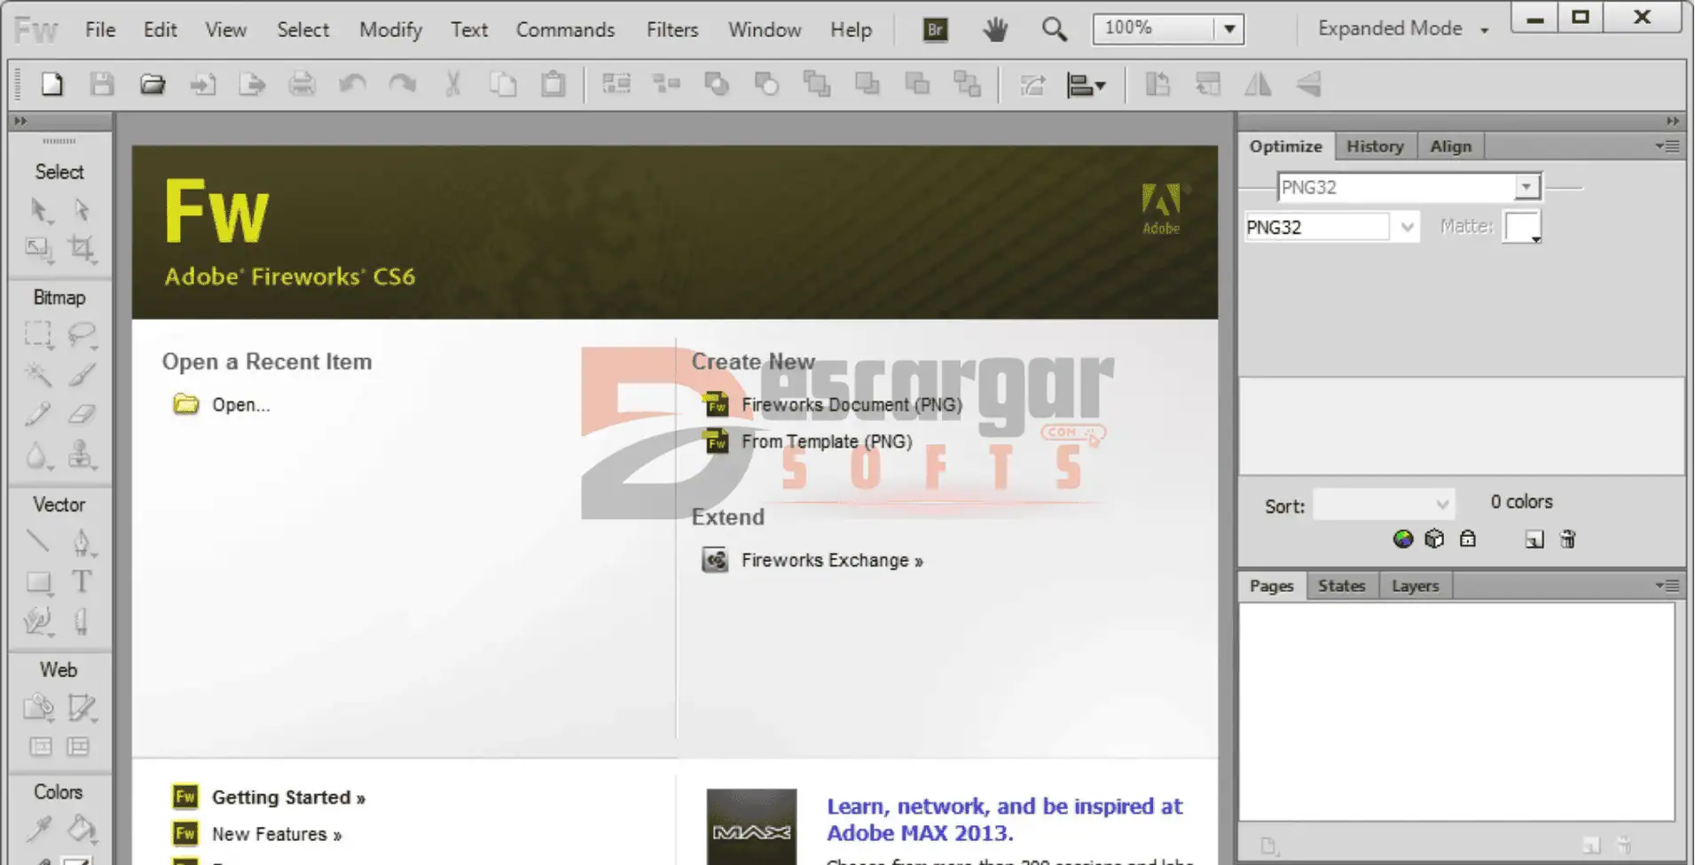Select the Rectangle tool
This screenshot has height=865, width=1695.
39,581
